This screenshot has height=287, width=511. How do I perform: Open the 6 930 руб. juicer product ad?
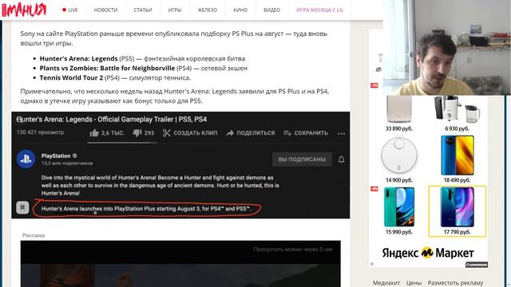click(457, 114)
